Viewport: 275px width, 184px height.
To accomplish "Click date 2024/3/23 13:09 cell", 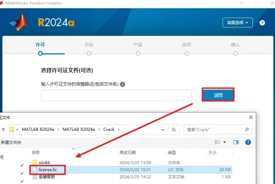I will click(135, 163).
